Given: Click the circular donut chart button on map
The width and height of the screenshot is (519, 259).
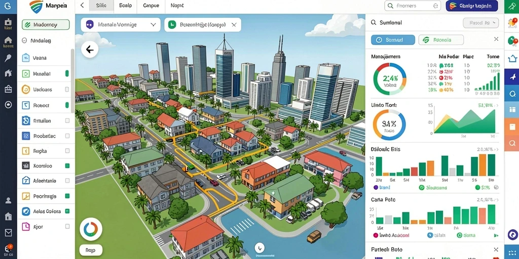Looking at the screenshot, I should tap(91, 229).
